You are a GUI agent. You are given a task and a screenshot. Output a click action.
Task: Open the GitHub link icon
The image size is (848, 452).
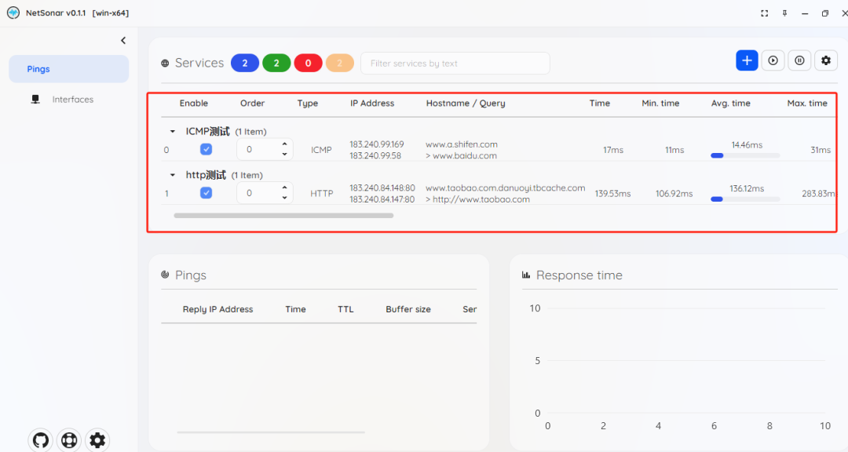pyautogui.click(x=41, y=440)
